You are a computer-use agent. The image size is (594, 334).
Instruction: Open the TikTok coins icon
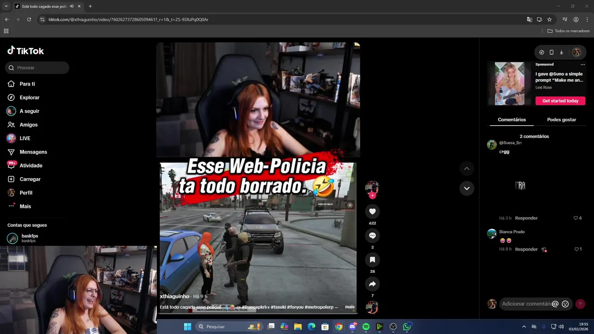(542, 52)
